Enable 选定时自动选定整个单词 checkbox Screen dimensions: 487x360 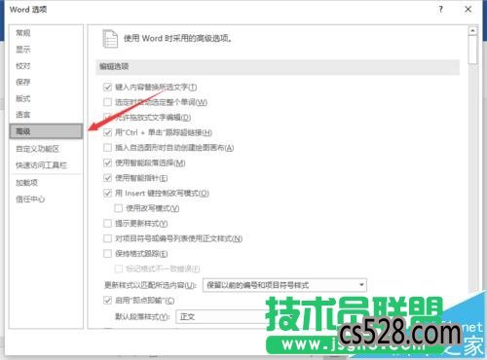click(x=107, y=102)
